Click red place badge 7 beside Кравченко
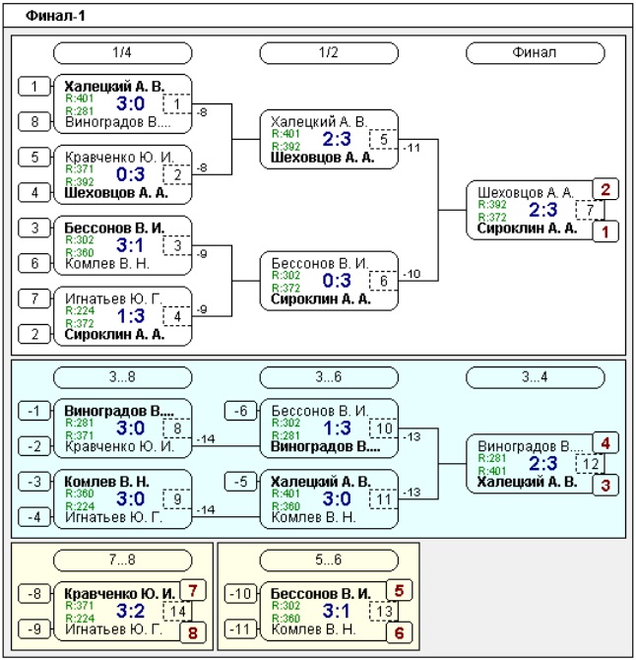This screenshot has height=660, width=636. click(193, 590)
